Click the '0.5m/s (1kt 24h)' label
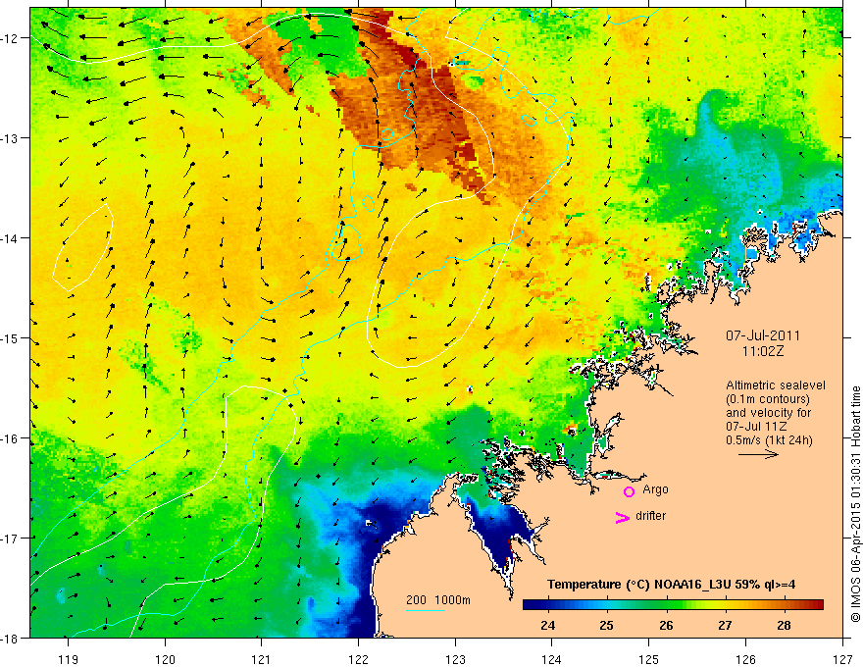The height and width of the screenshot is (667, 863). (770, 440)
